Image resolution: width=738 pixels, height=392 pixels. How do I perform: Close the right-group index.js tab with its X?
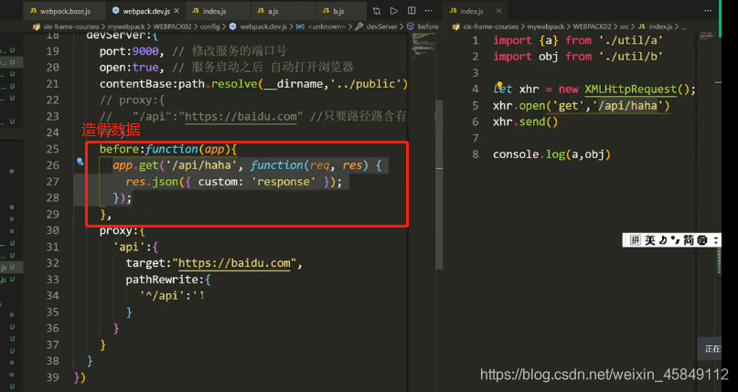point(499,11)
